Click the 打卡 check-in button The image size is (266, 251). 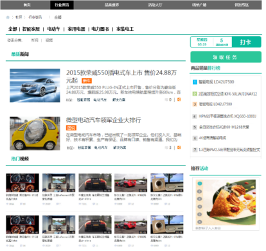pyautogui.click(x=246, y=42)
